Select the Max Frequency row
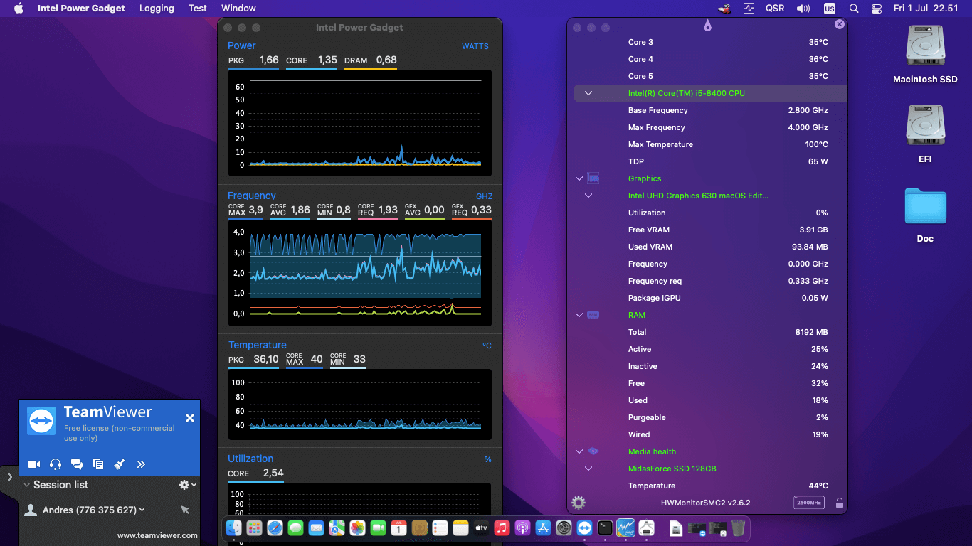Image resolution: width=972 pixels, height=546 pixels. 710,127
